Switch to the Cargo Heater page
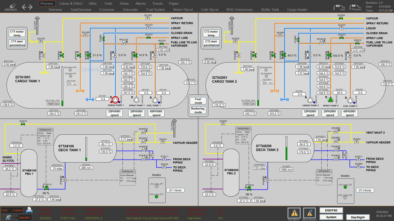Viewport: 394px width, 221px height. coord(297,10)
